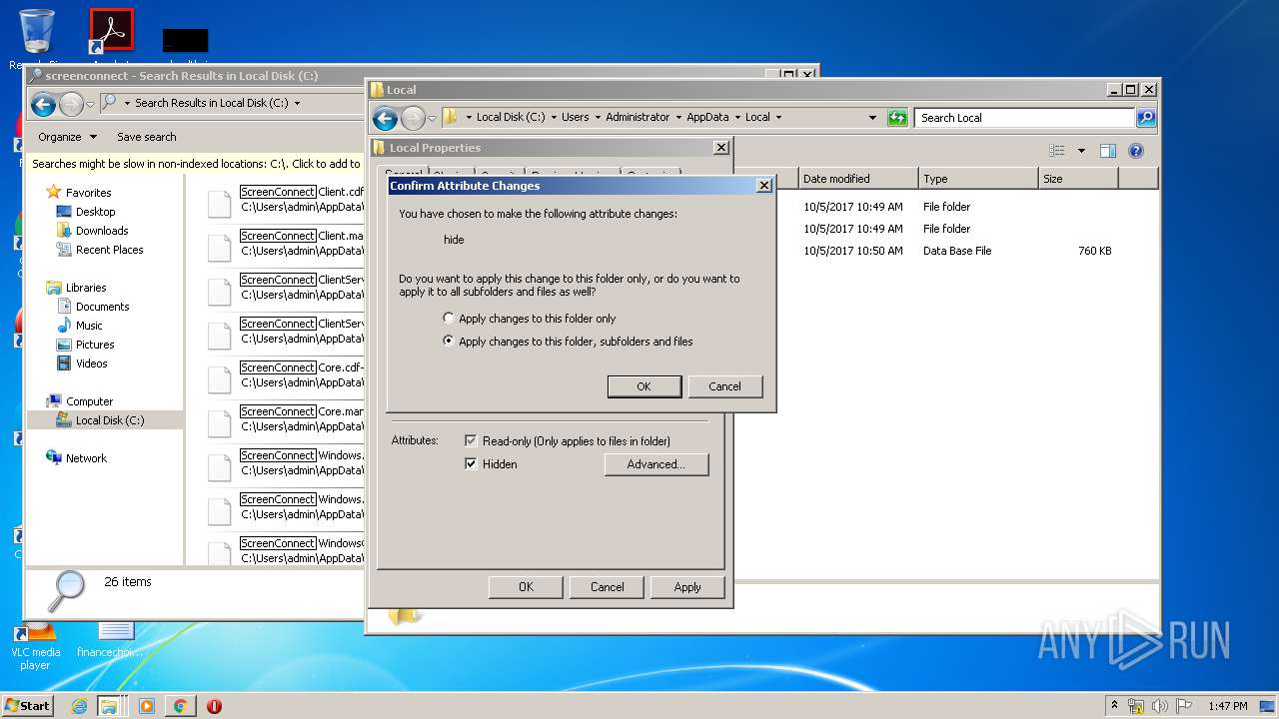The height and width of the screenshot is (719, 1279).
Task: Click Apply in Local Properties dialog
Action: tap(687, 587)
